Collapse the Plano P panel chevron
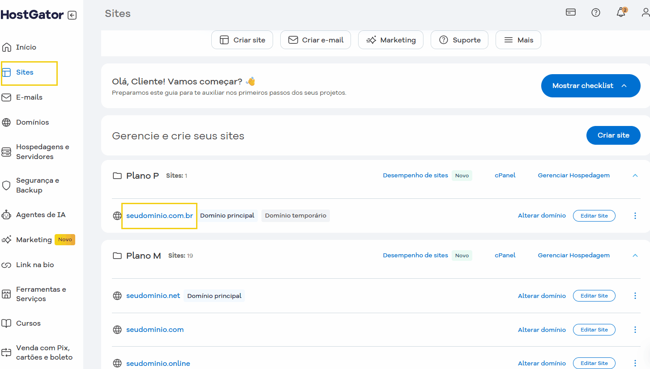 tap(635, 175)
